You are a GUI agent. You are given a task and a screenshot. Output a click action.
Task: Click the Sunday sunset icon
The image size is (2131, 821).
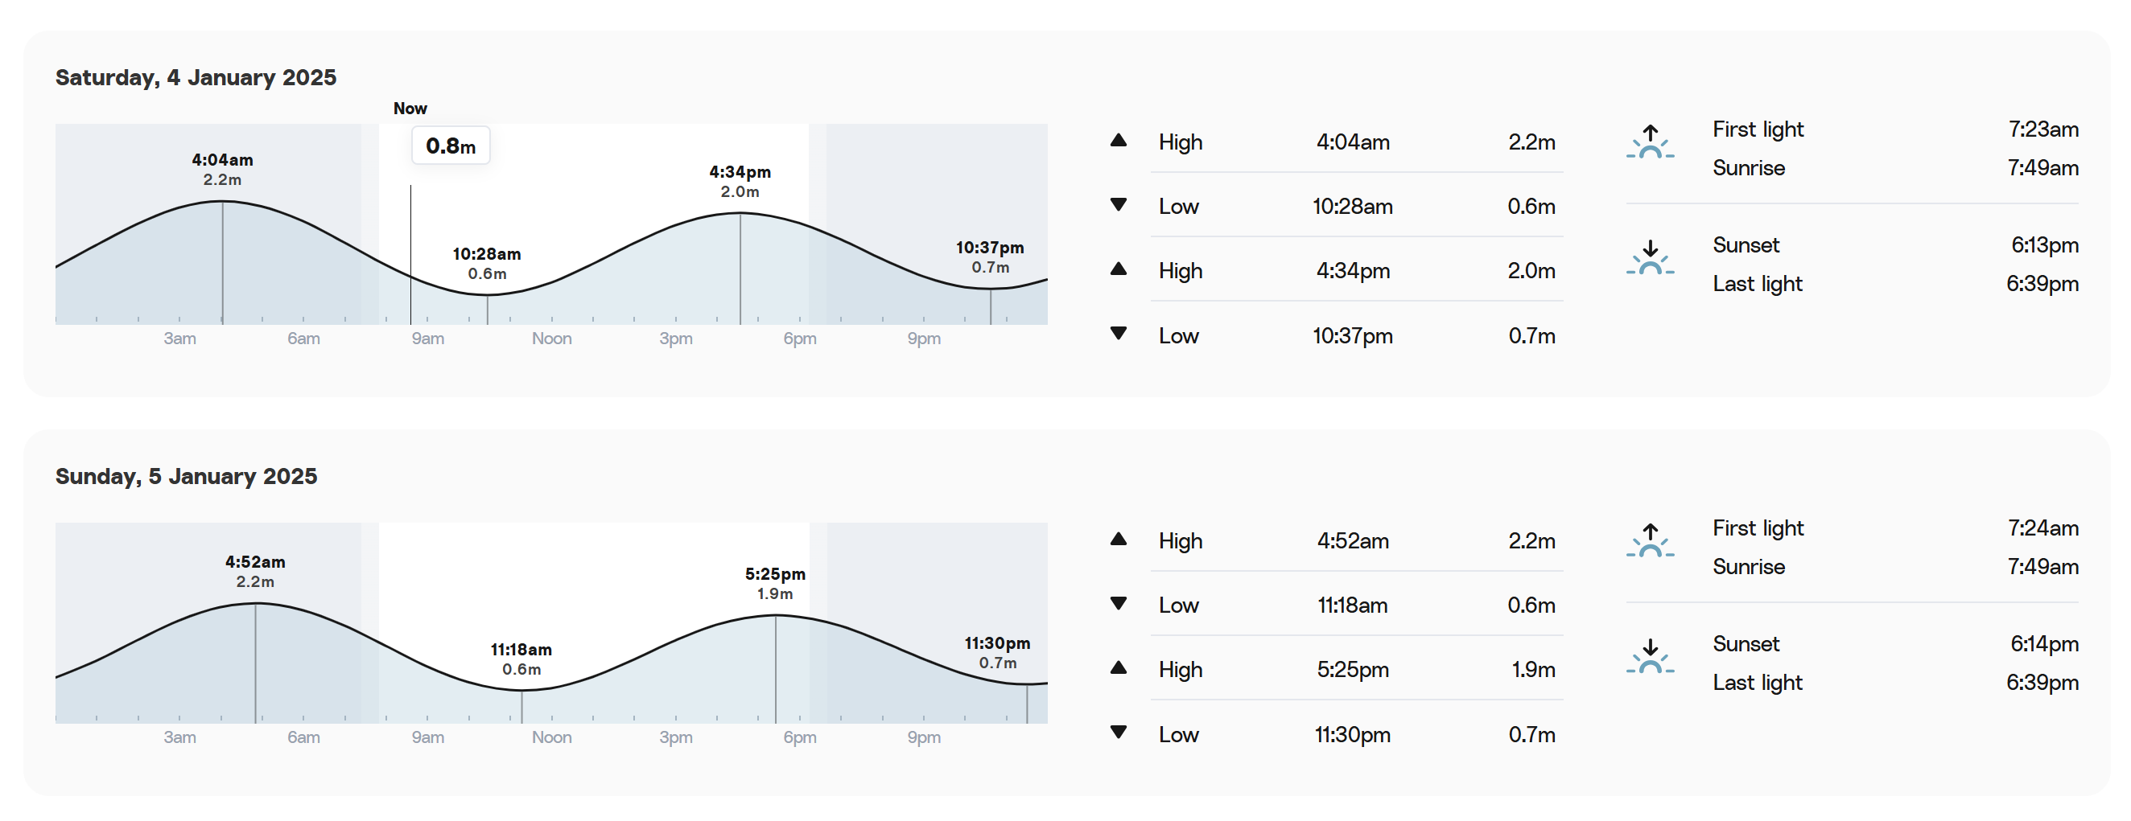pyautogui.click(x=1650, y=655)
